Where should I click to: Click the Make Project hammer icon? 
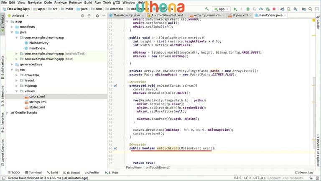(x=206, y=9)
